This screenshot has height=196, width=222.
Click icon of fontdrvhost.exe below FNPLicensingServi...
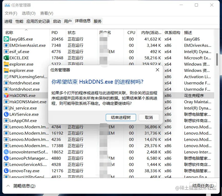pos(6,83)
